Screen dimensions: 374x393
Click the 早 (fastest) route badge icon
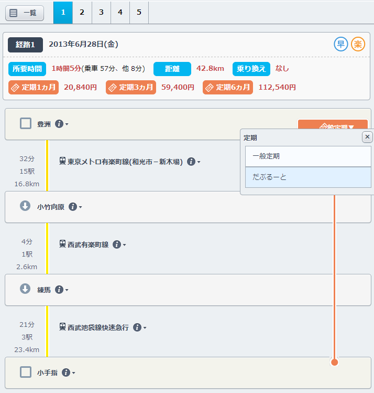(x=341, y=44)
